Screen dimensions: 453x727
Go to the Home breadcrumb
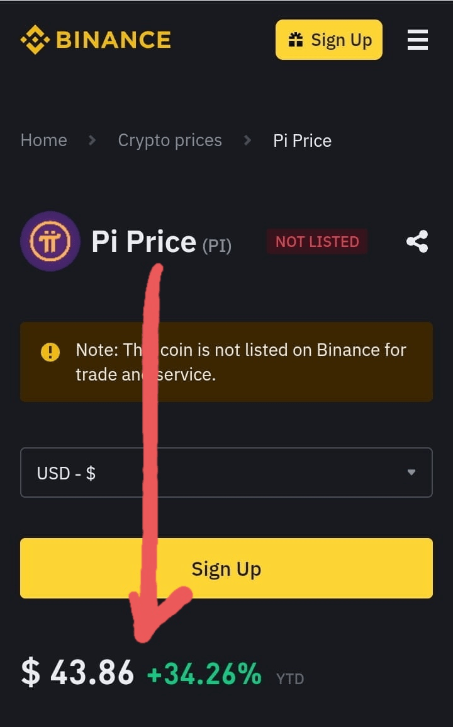[x=44, y=140]
